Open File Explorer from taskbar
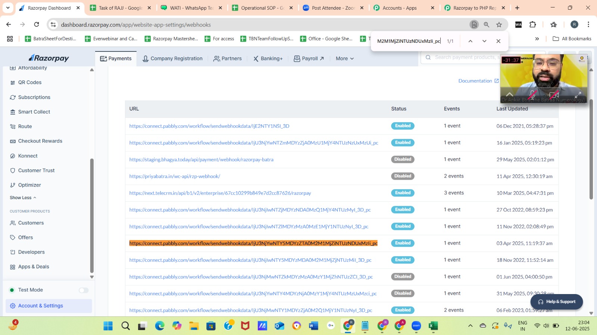 (194, 326)
